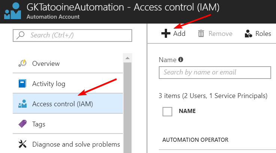Click the Automation Account subtitle
The height and width of the screenshot is (153, 276).
pos(53,17)
